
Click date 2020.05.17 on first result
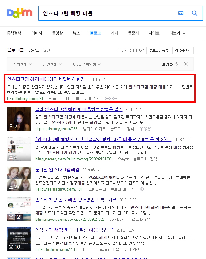tap(96, 80)
